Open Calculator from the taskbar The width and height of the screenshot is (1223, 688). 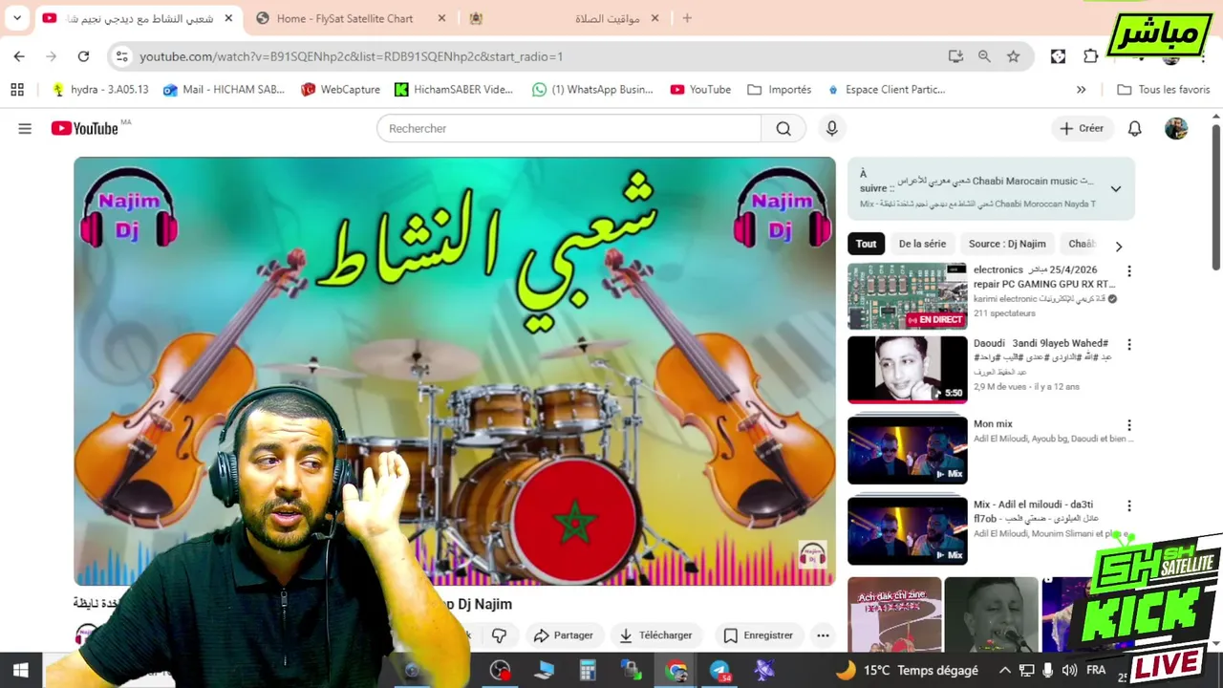588,671
